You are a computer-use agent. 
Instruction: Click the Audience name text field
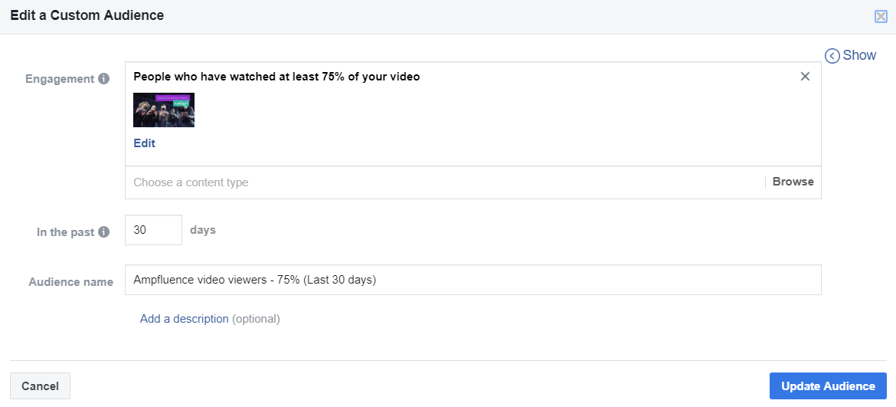coord(473,280)
